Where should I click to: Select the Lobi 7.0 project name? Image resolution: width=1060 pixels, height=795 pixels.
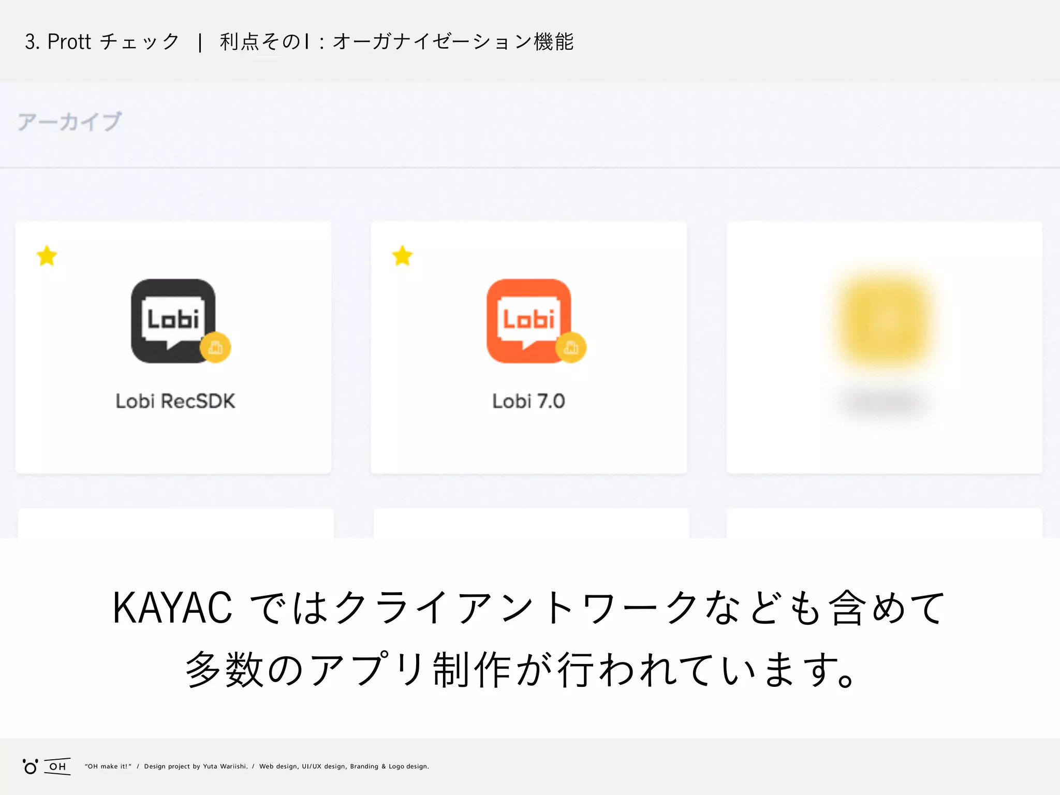point(528,401)
